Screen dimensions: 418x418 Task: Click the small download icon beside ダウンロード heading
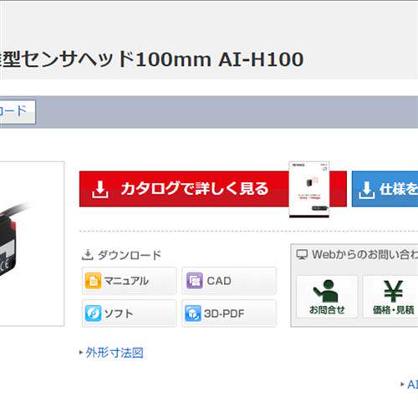87,255
